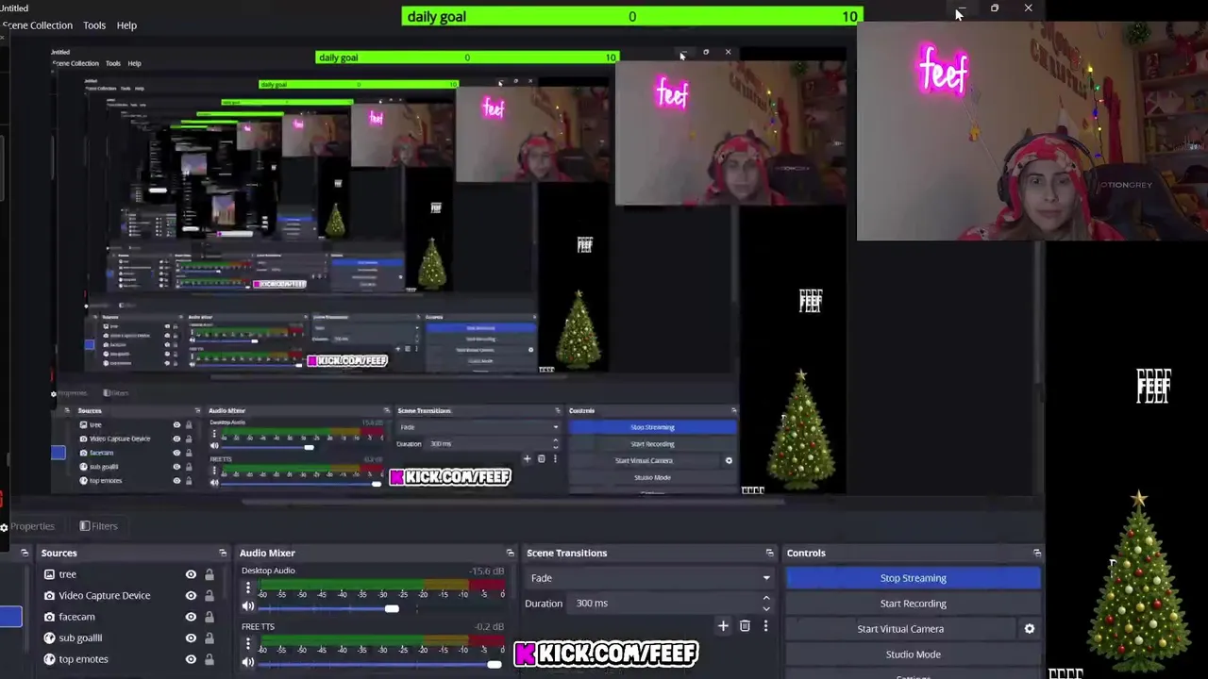
Task: Click browser globe icon of sub goallll
Action: tap(49, 638)
